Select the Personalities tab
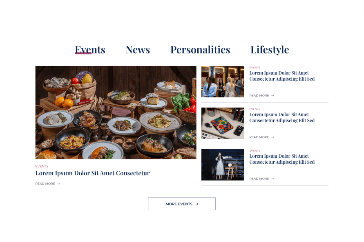Image resolution: width=364 pixels, height=242 pixels. pos(200,50)
